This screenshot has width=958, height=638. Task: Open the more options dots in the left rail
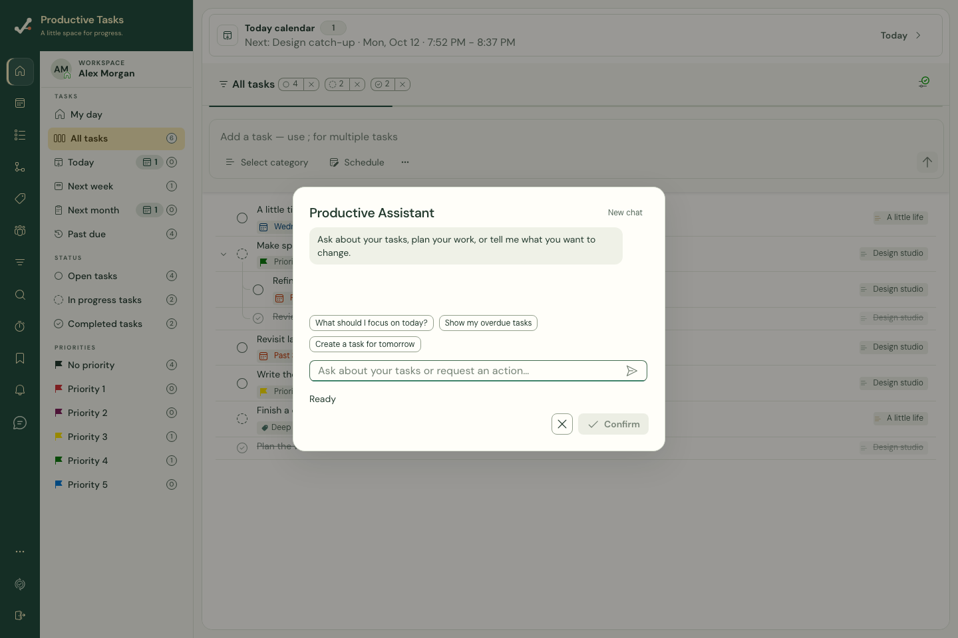pyautogui.click(x=20, y=552)
